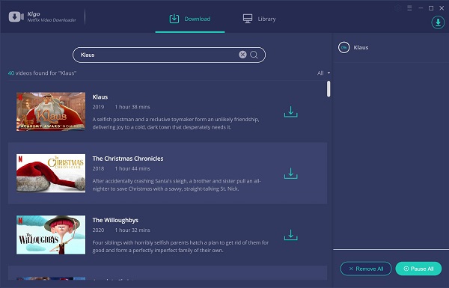Select the Klaus poster thumbnail
The image size is (449, 288).
[51, 111]
